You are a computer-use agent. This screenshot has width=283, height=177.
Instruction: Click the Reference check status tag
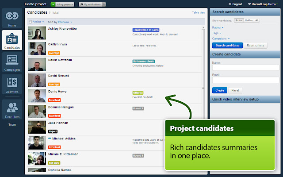143,62
